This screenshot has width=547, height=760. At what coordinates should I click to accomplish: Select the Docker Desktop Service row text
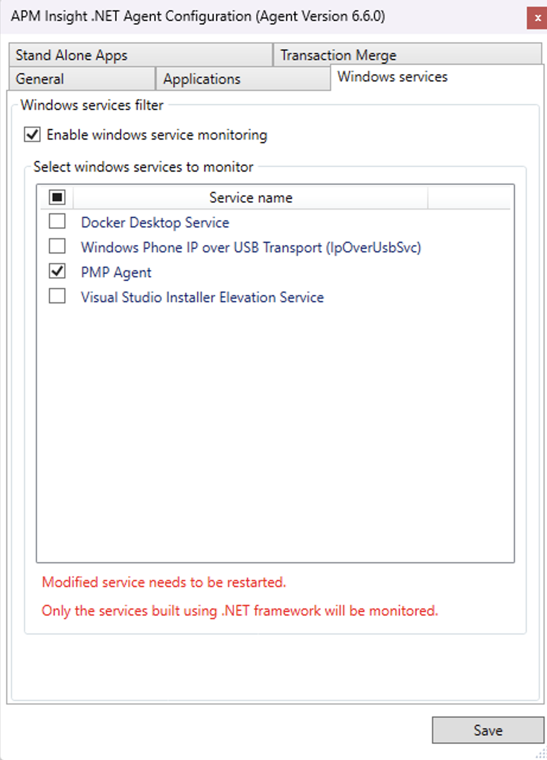(x=155, y=223)
